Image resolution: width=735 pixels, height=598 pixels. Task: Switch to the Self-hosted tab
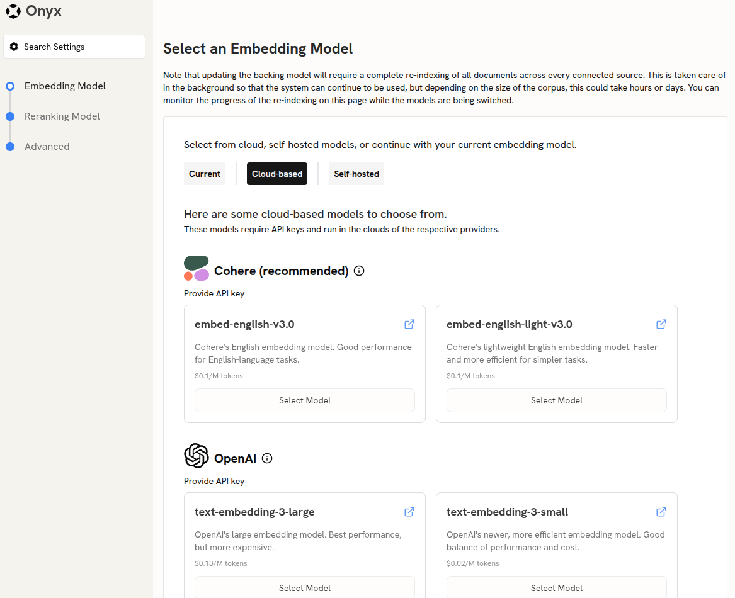(x=356, y=174)
